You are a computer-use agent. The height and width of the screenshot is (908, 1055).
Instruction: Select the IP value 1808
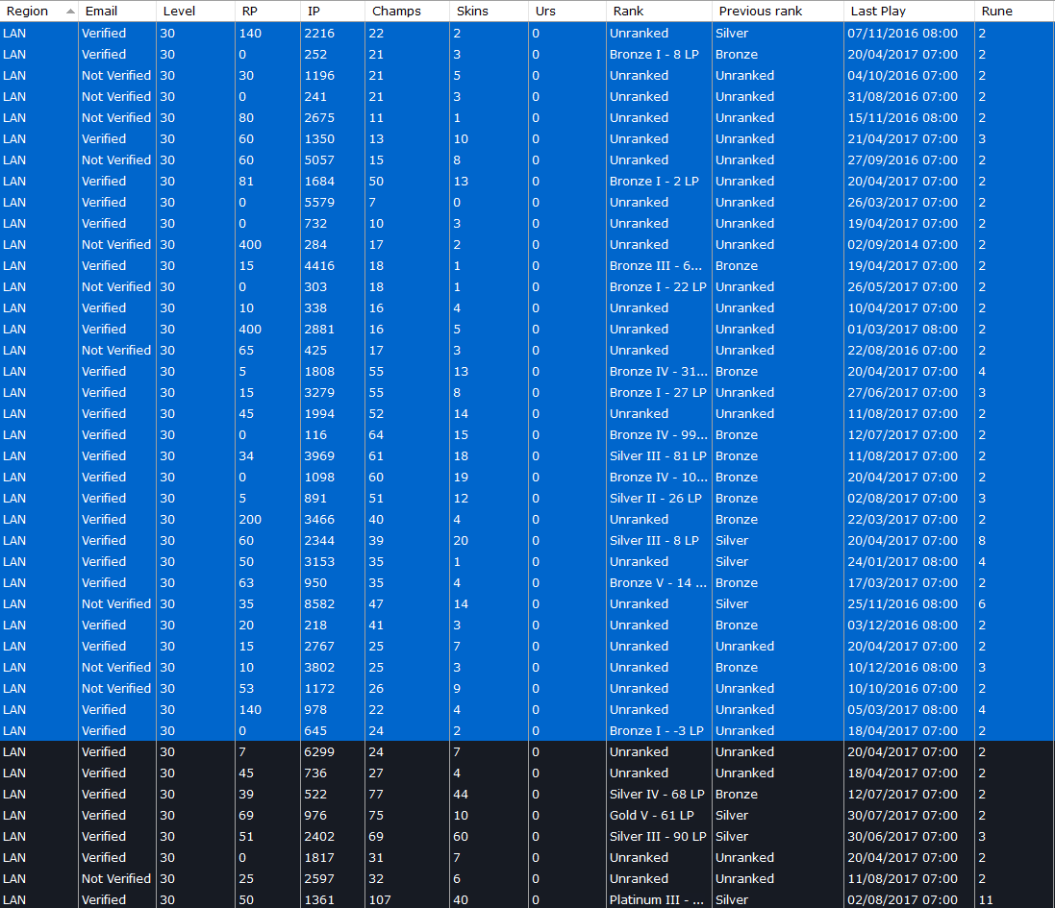point(319,372)
